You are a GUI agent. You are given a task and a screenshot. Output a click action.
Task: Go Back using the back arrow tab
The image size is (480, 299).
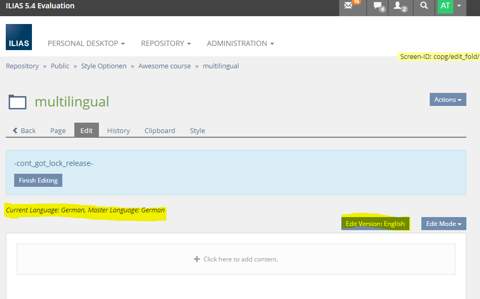[x=24, y=130]
